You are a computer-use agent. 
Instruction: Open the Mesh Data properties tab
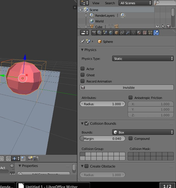pos(133,33)
